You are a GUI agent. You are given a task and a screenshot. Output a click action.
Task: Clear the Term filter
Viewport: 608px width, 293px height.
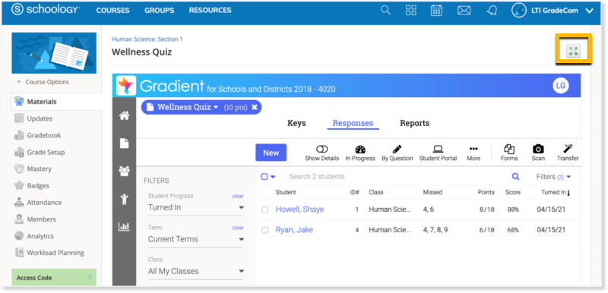click(x=238, y=228)
